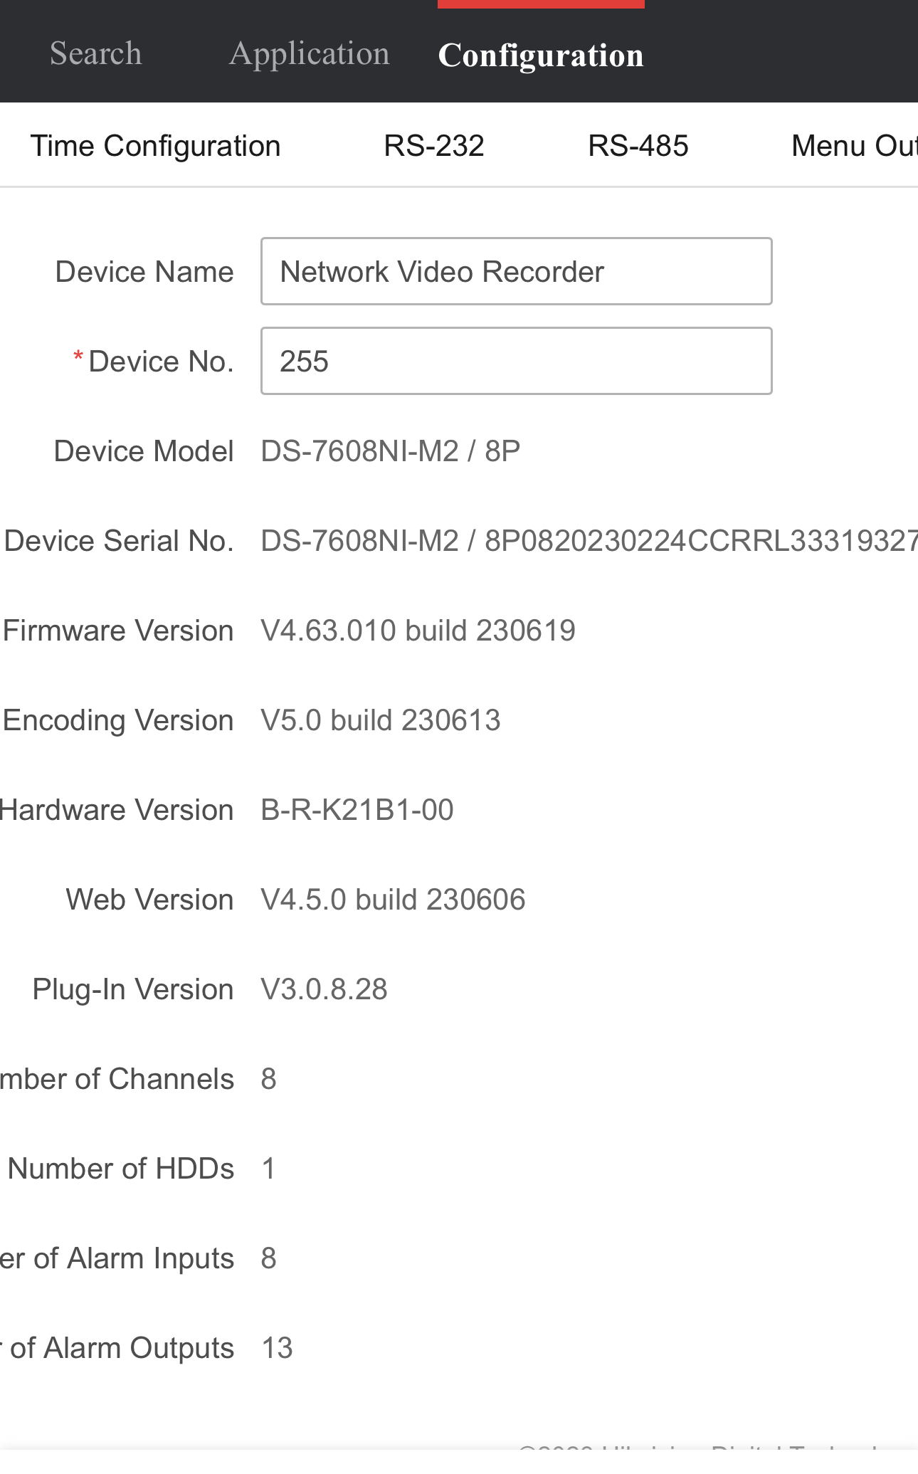918x1474 pixels.
Task: Click the Web Version value V4.5.0
Action: point(393,900)
